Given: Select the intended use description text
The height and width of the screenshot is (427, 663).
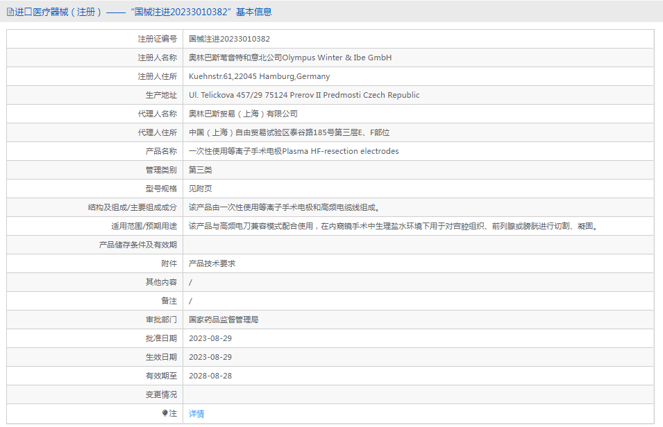Looking at the screenshot, I should (x=393, y=226).
